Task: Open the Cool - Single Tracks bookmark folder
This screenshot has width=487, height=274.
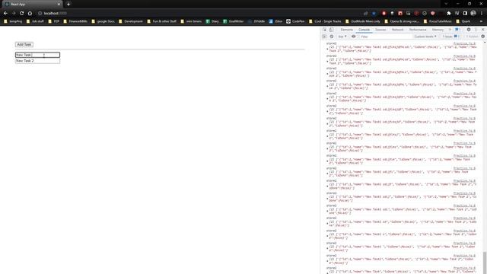Action: tap(325, 21)
